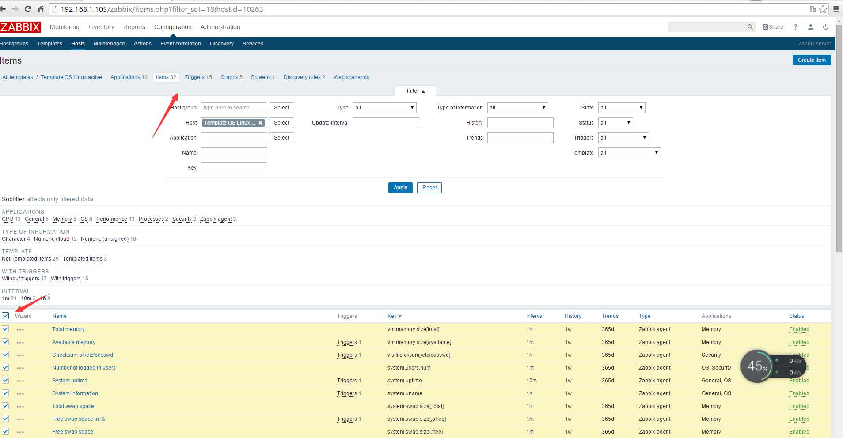
Task: Go to browser home page icon
Action: tap(41, 9)
